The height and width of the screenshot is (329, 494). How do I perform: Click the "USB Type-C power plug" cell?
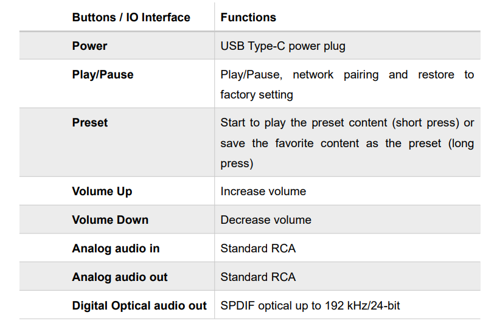pos(283,46)
